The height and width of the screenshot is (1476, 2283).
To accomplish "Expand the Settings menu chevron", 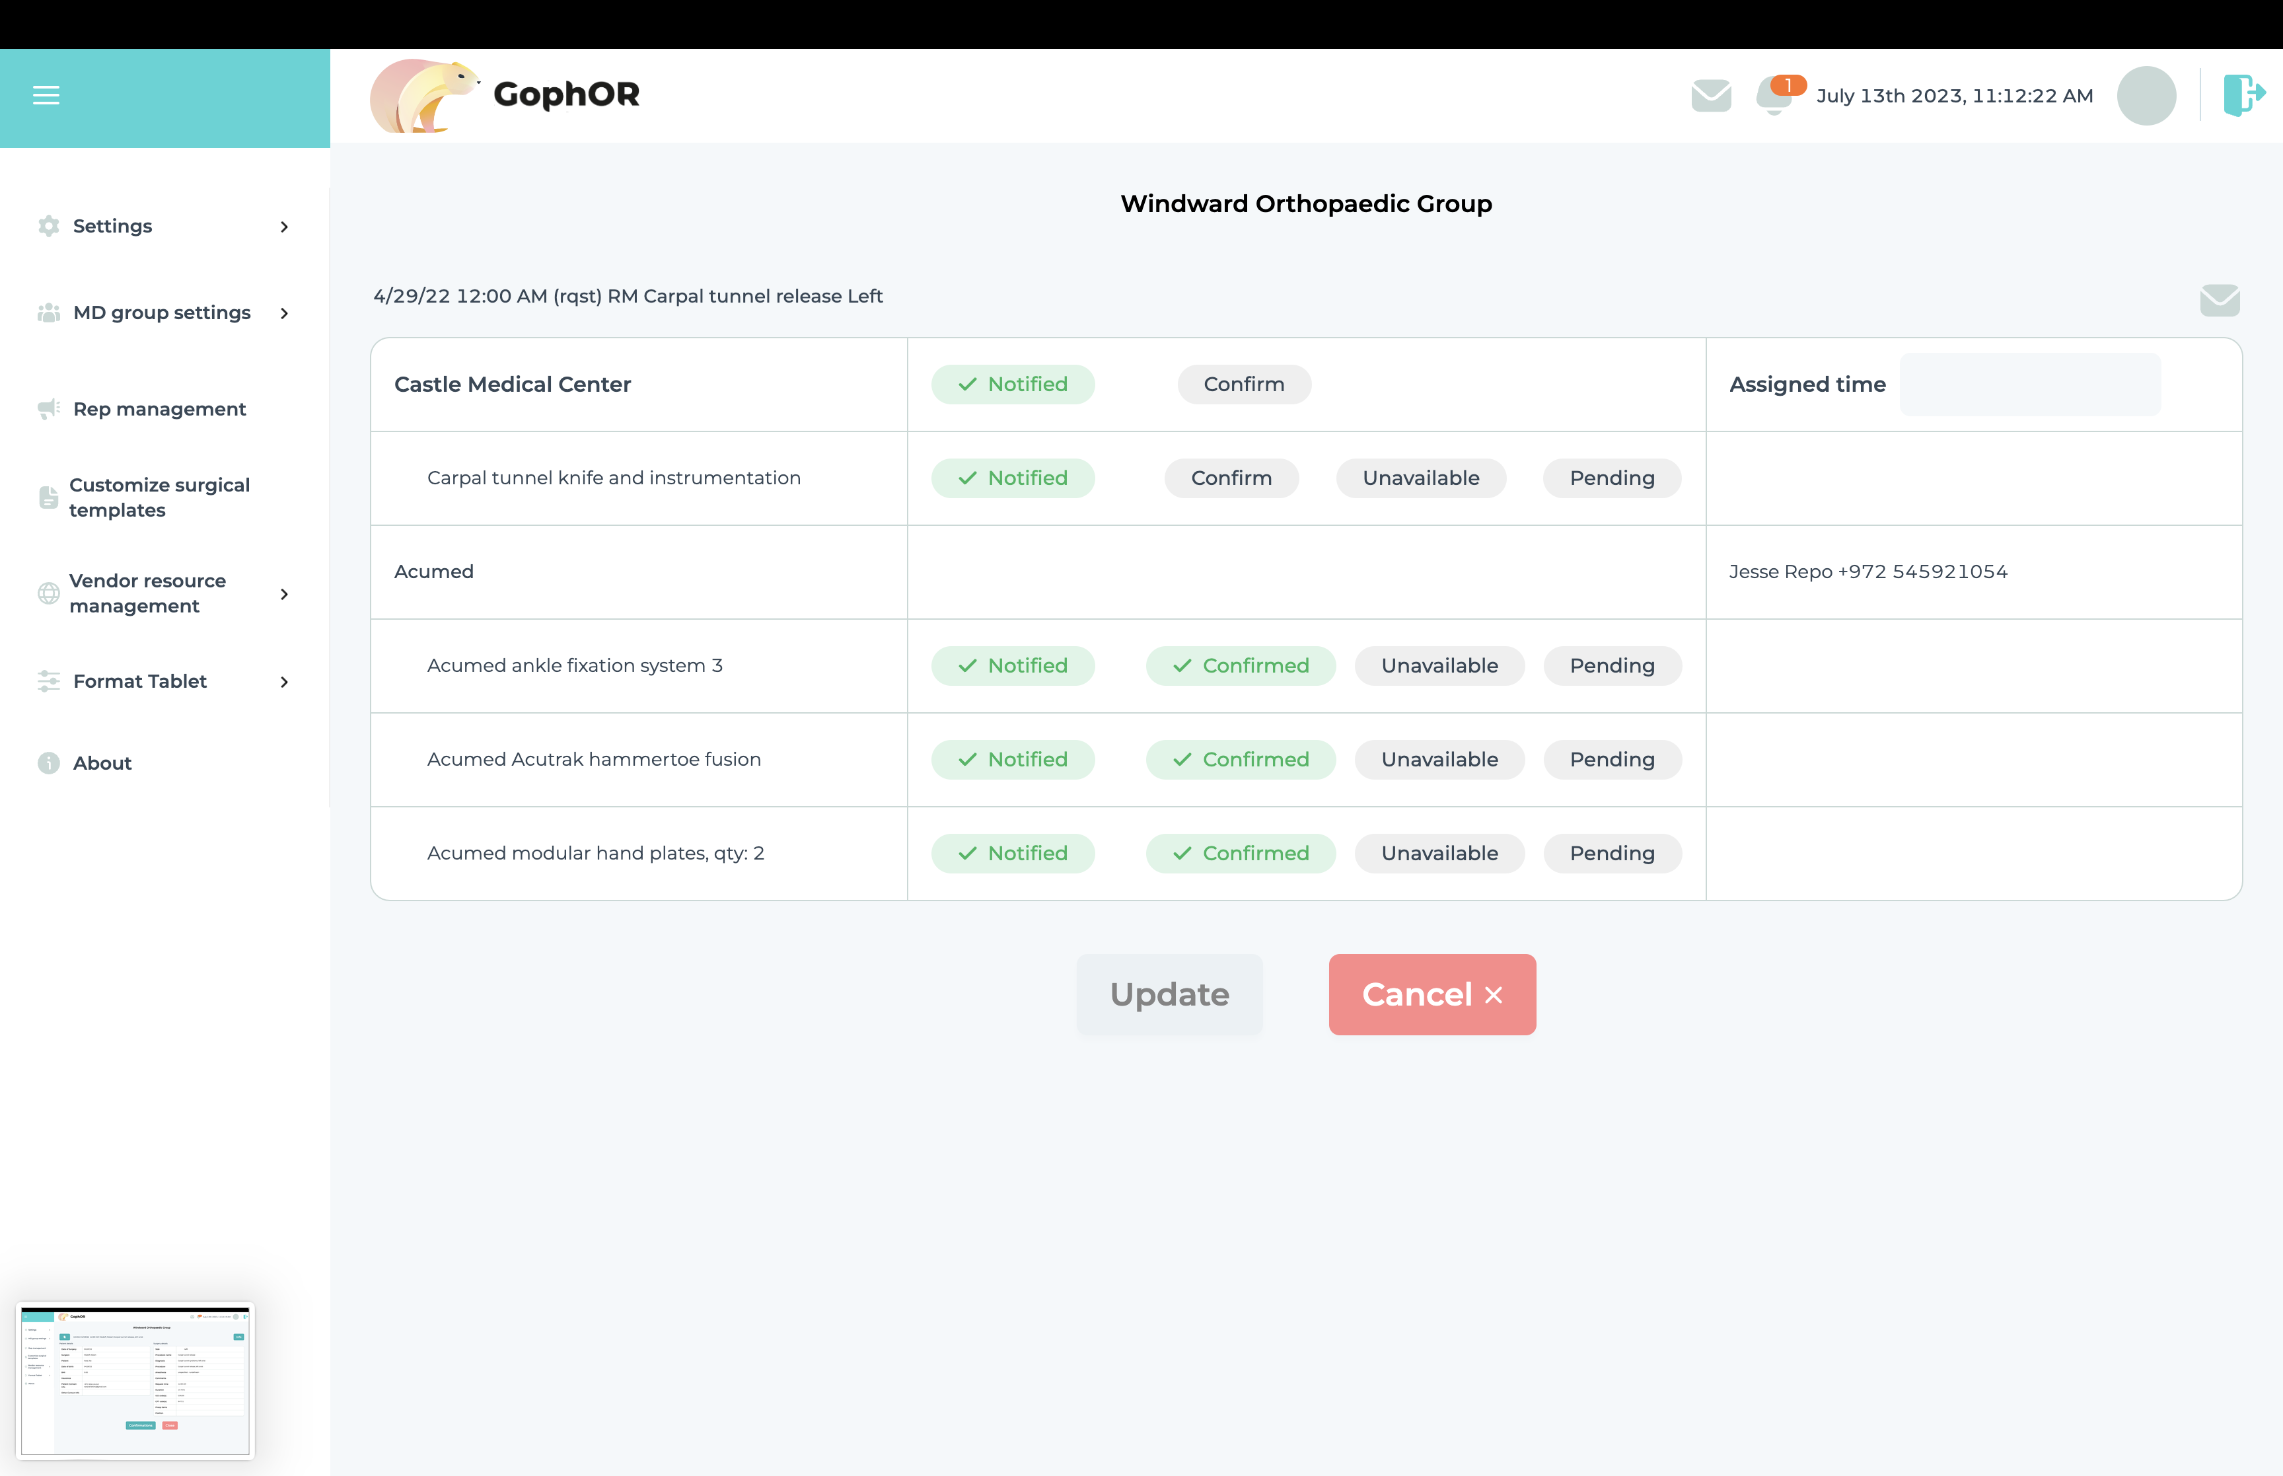I will [x=285, y=227].
